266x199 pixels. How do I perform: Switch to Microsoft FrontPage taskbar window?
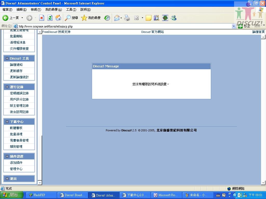tap(167, 195)
